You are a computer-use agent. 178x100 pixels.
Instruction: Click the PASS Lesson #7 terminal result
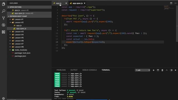[68, 74]
